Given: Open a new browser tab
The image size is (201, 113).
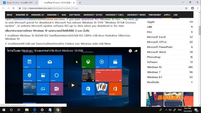Looking at the screenshot, I should pyautogui.click(x=80, y=3).
